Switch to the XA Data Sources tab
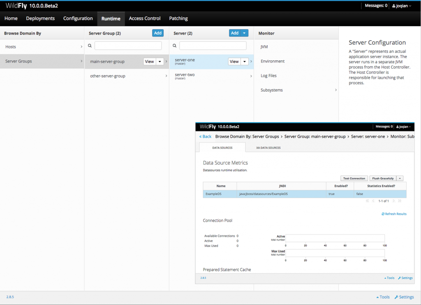Viewport: 421px width, 305px height. [x=268, y=148]
